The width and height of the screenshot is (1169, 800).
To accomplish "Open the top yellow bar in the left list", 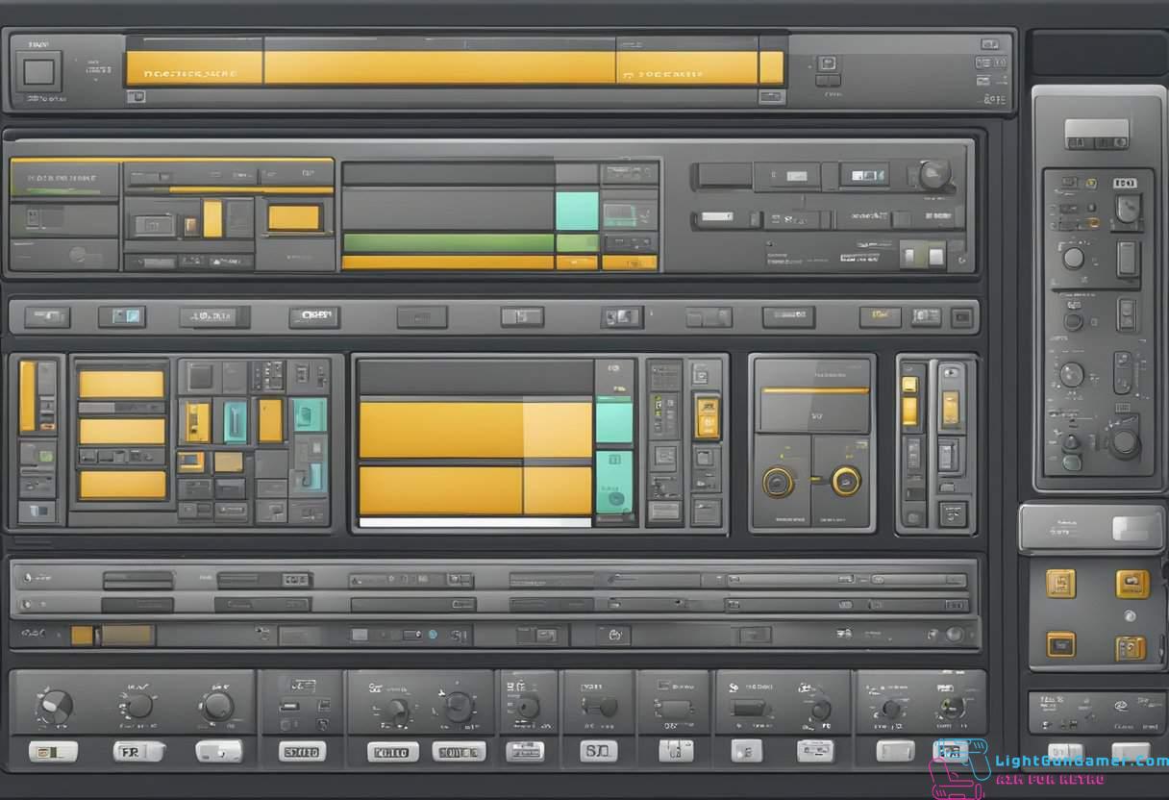I will pyautogui.click(x=121, y=385).
